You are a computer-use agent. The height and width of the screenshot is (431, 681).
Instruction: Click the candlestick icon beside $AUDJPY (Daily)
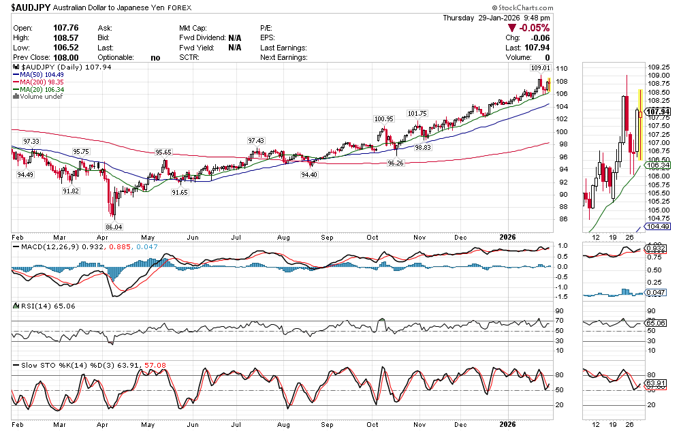16,68
